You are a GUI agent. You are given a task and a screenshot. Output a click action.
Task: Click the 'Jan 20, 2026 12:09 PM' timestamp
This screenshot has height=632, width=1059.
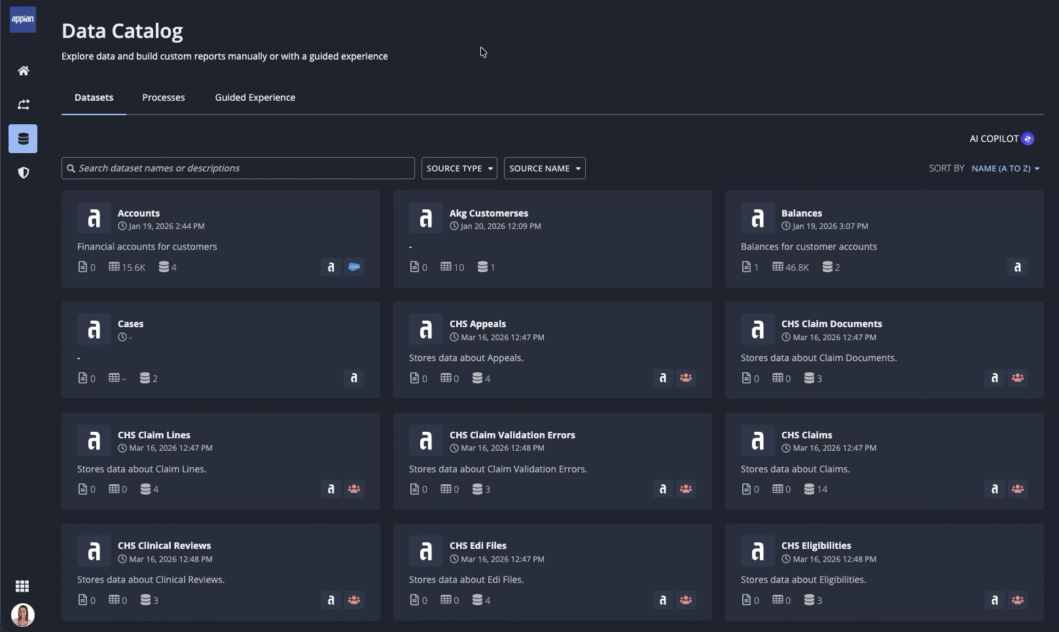pyautogui.click(x=501, y=226)
